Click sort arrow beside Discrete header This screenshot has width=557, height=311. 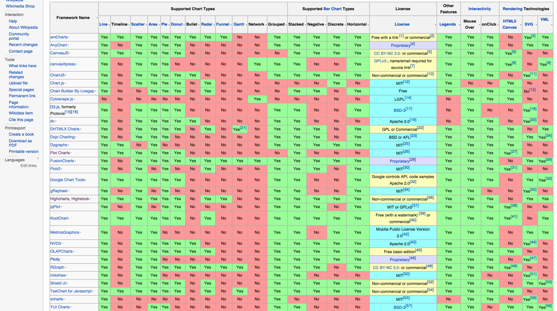click(345, 25)
